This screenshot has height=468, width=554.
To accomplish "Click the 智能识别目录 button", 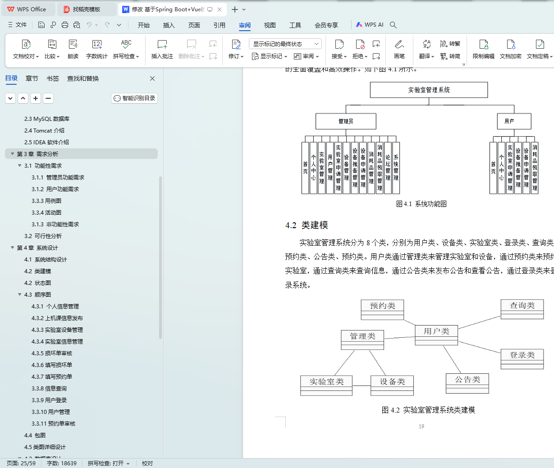I will click(x=134, y=98).
